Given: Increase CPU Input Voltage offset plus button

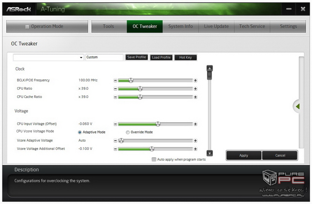Looking at the screenshot, I should coord(195,124).
